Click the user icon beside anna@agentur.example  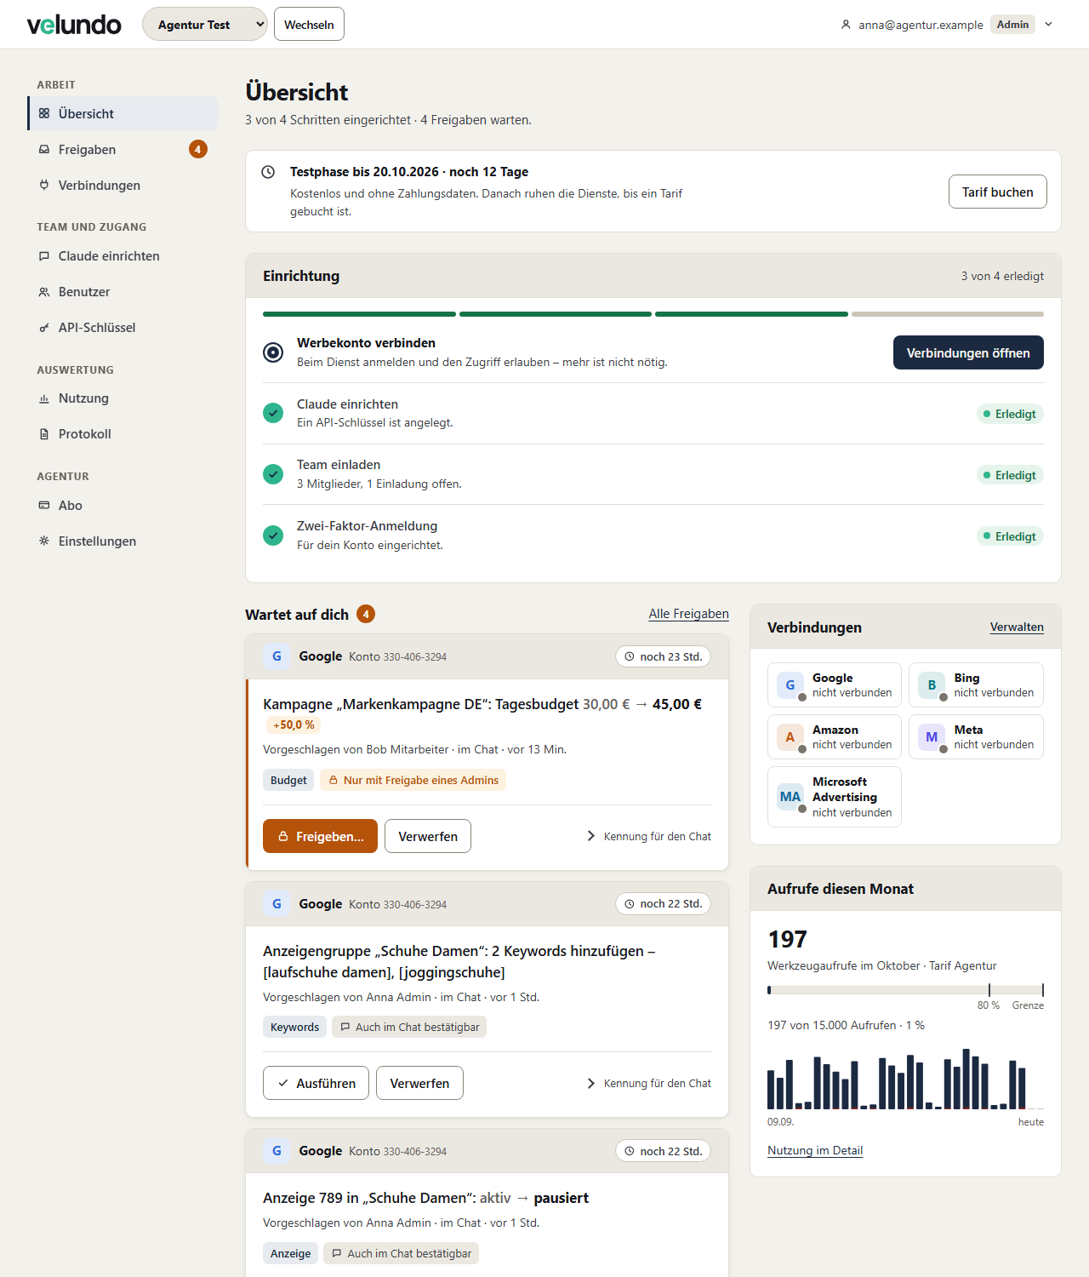(x=846, y=25)
